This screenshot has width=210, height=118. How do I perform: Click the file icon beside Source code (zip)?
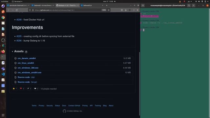coord(15,77)
